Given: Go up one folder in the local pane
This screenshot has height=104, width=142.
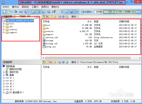Looking at the screenshot, I should point(43,62).
